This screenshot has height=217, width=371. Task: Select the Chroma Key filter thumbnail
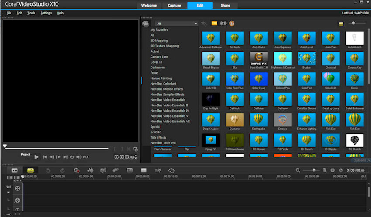(354, 58)
